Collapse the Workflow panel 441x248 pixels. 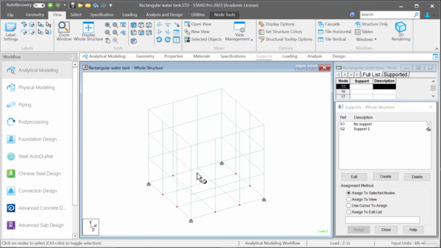click(72, 56)
